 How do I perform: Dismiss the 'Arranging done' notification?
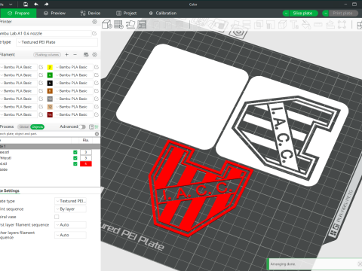360,263
